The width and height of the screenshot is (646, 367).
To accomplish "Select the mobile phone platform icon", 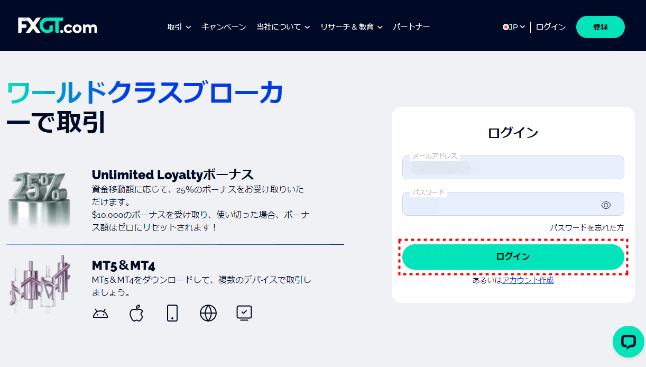I will (x=172, y=313).
